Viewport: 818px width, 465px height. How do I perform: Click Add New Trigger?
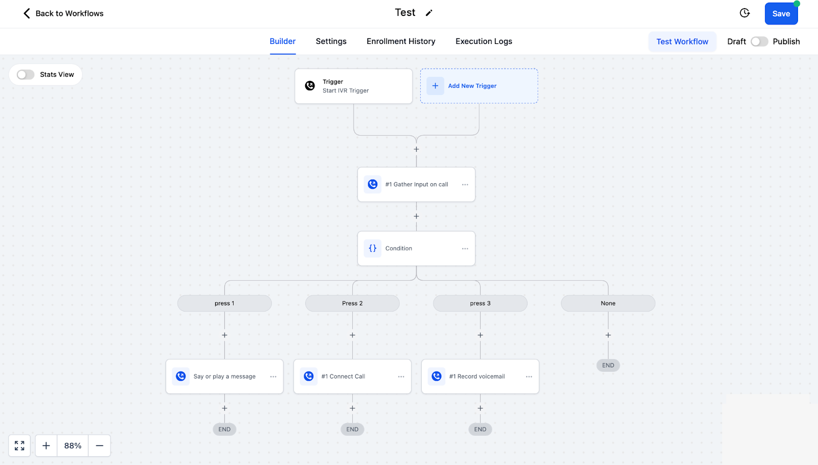479,86
